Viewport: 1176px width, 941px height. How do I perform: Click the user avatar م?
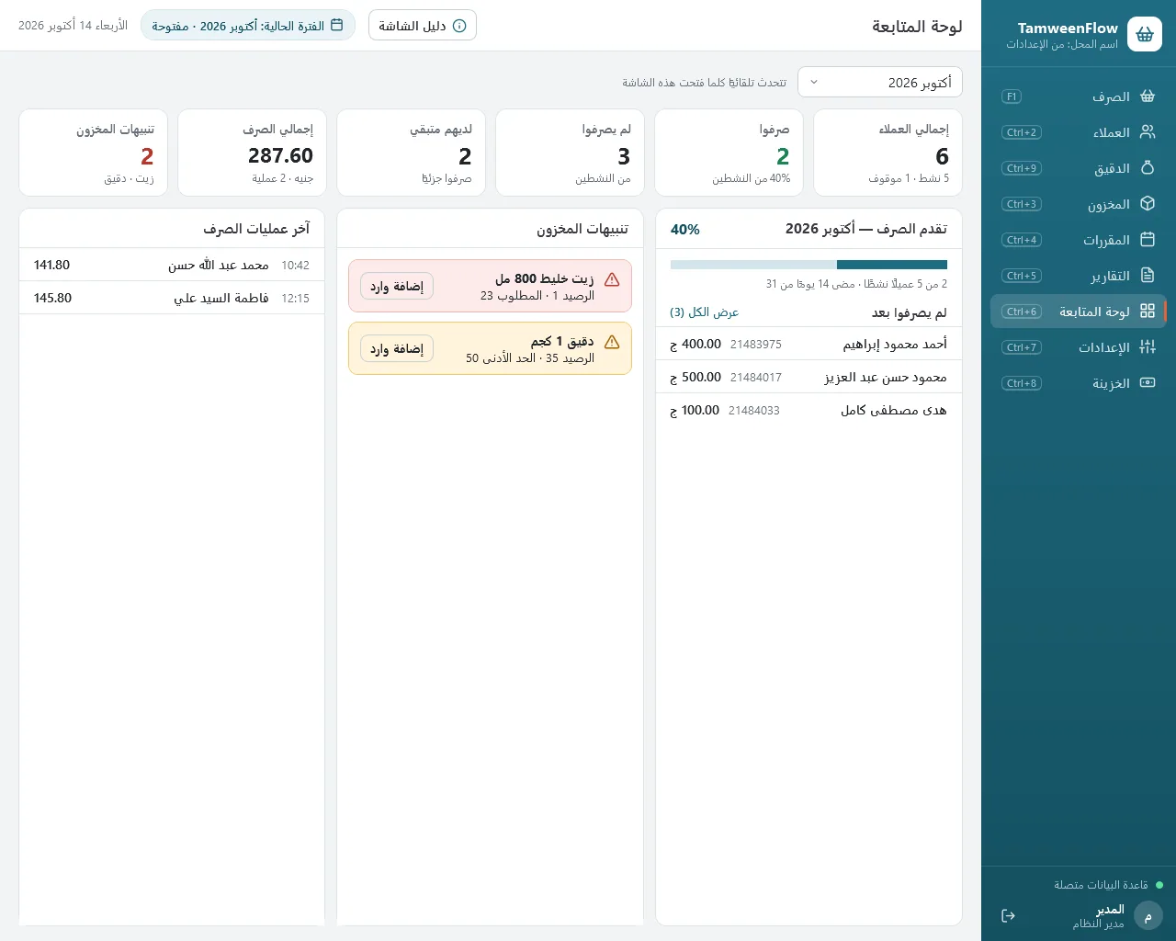point(1148,915)
